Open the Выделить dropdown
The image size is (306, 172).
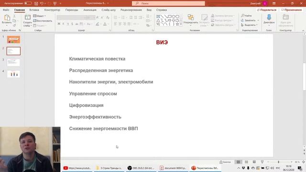[x=250, y=25]
